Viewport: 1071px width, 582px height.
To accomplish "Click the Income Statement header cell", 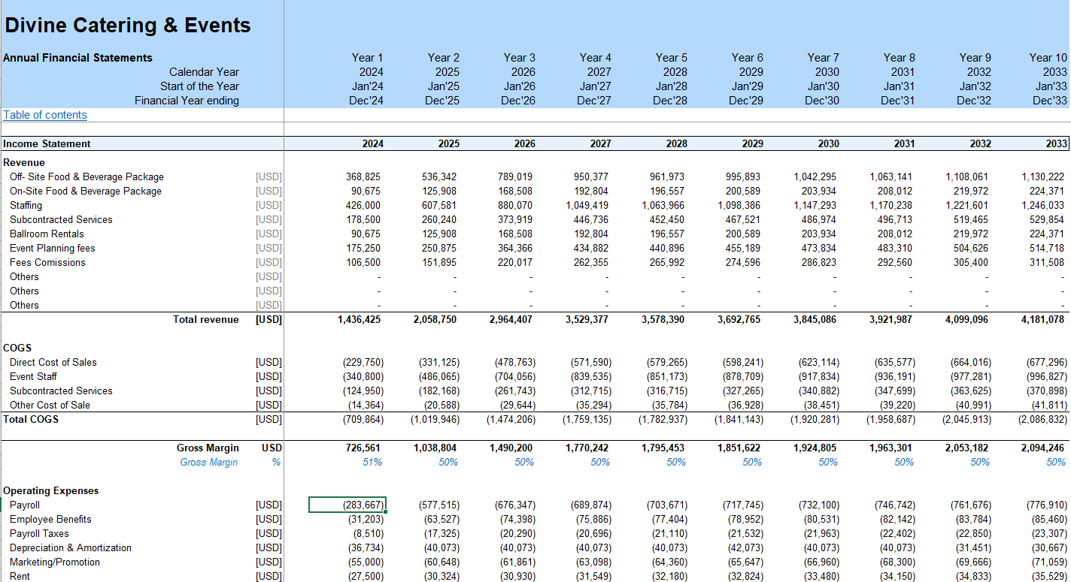I will pos(47,144).
